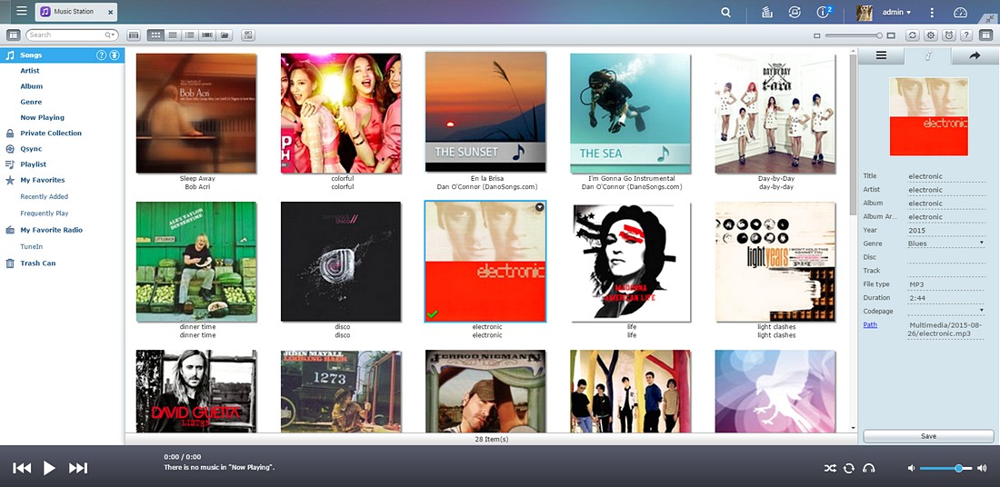Refresh the music library
This screenshot has height=487, width=1000.
(x=913, y=35)
